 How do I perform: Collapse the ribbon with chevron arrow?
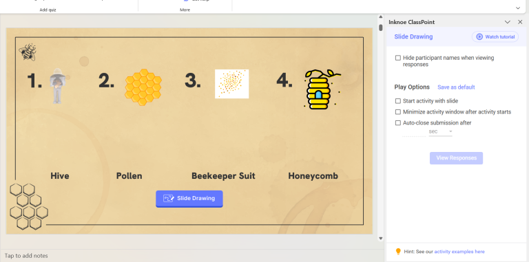point(518,8)
